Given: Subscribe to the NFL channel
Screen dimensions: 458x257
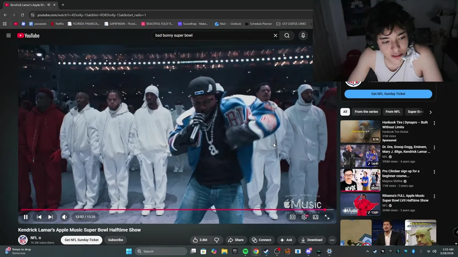Looking at the screenshot, I should (116, 240).
